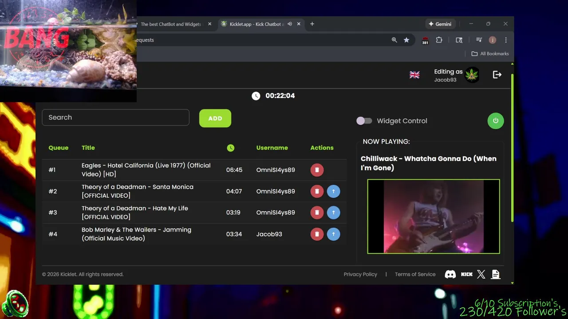Delete the Bob Marley Jamming entry
568x319 pixels.
pos(317,234)
